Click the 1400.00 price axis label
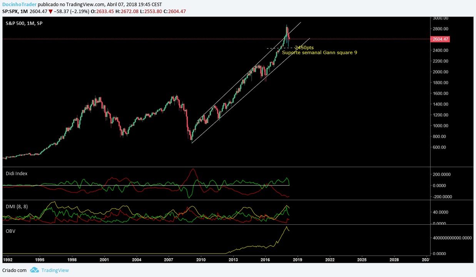 (x=440, y=104)
